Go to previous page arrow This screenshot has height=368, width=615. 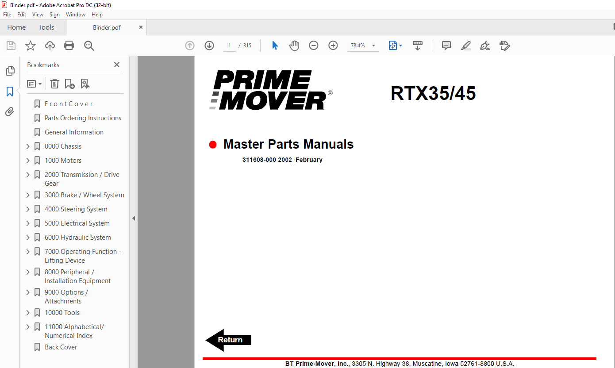click(x=190, y=46)
